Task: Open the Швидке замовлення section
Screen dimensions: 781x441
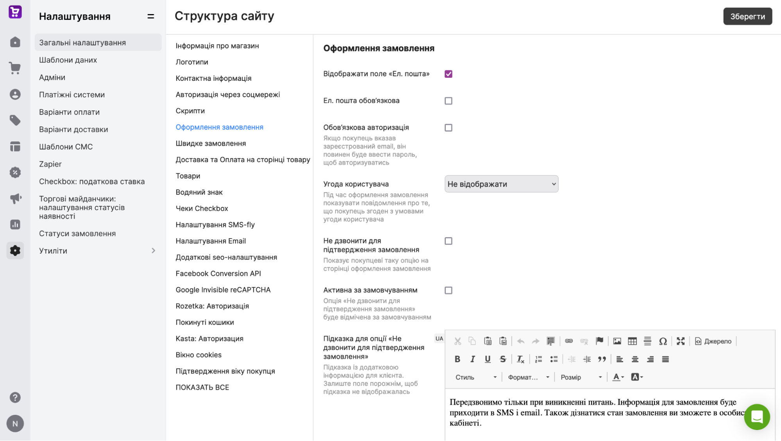Action: coord(211,144)
